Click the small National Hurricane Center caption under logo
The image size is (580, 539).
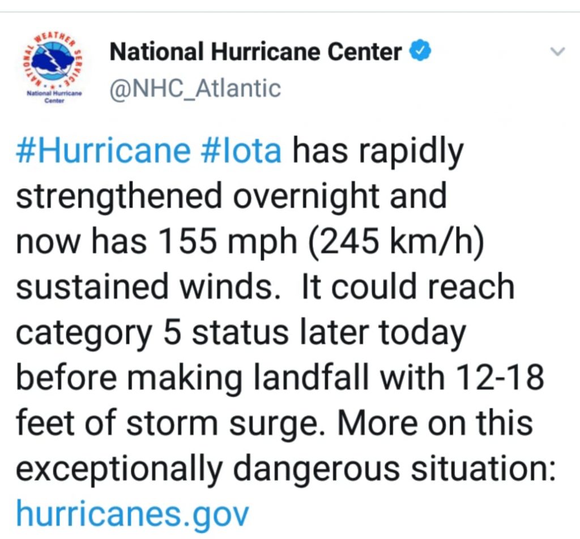54,97
